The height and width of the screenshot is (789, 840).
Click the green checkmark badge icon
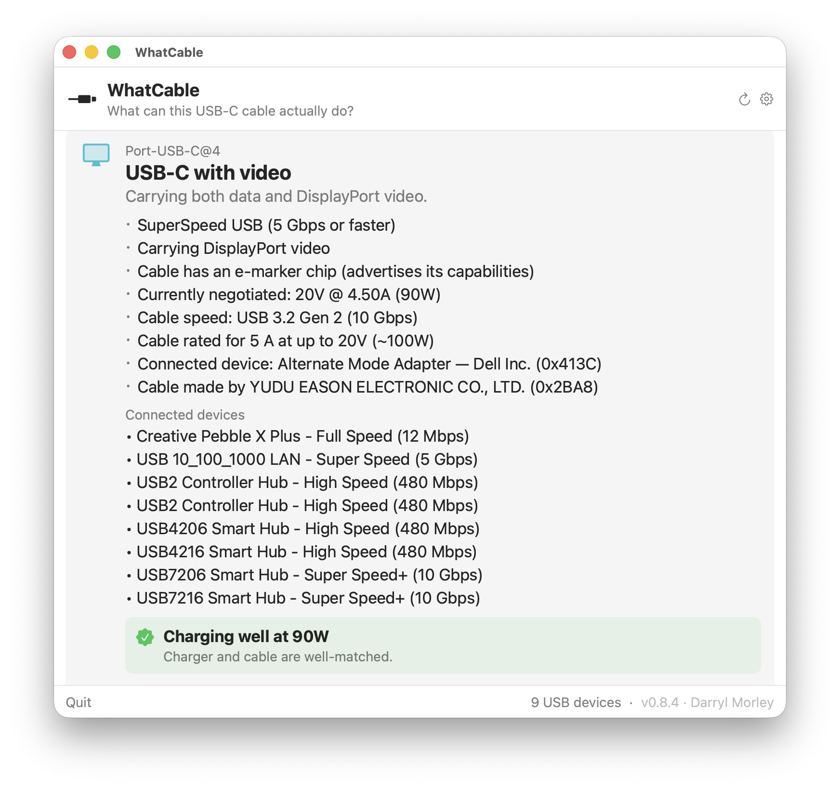tap(145, 637)
